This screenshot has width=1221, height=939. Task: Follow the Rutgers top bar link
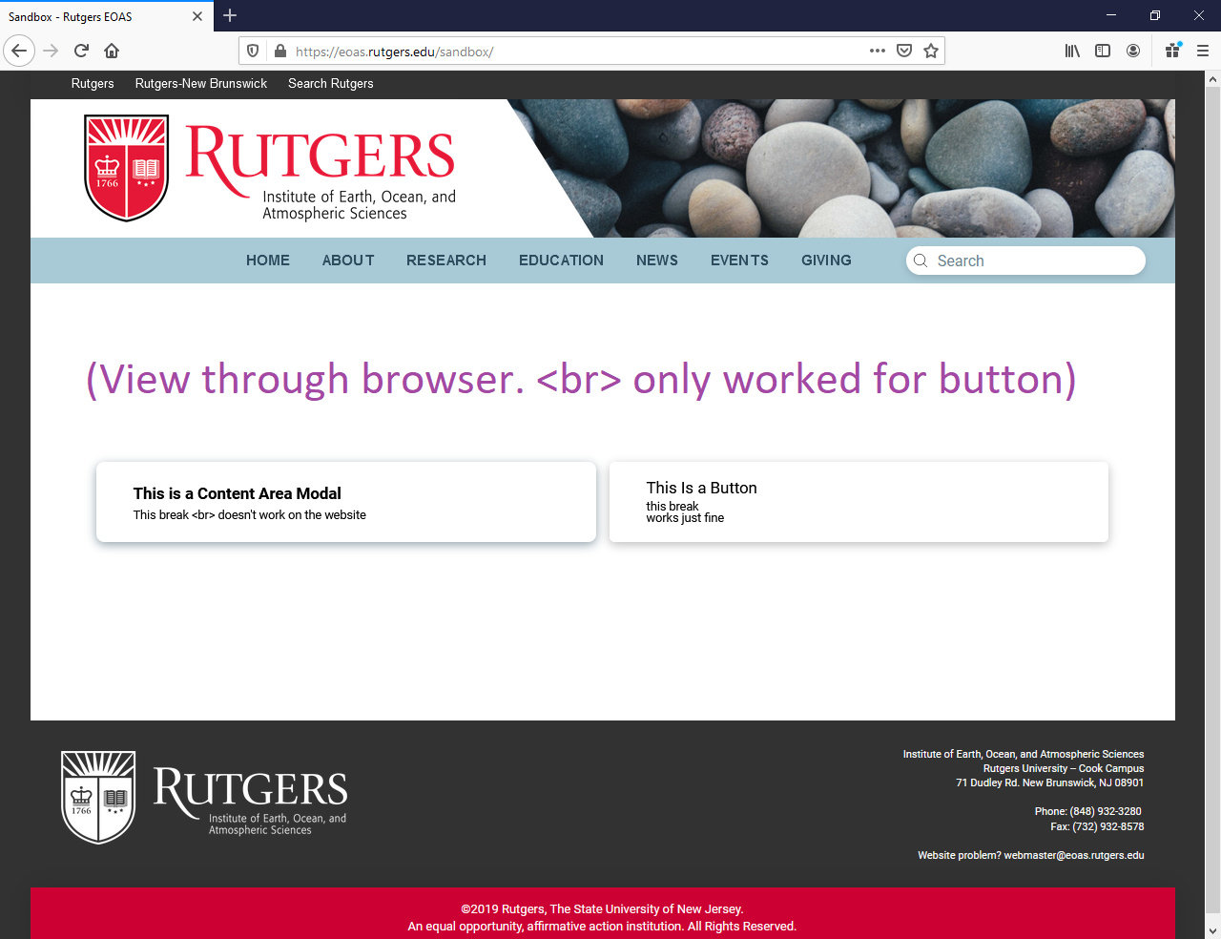93,84
